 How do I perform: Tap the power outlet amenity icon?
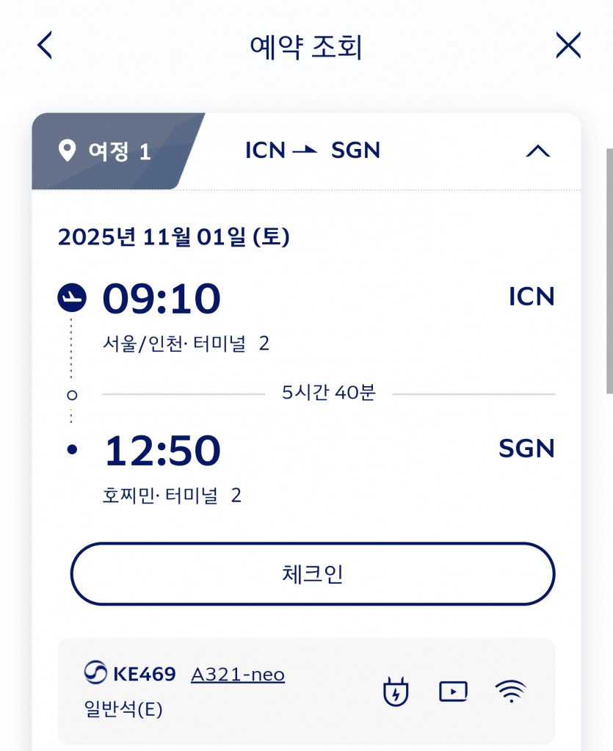396,692
